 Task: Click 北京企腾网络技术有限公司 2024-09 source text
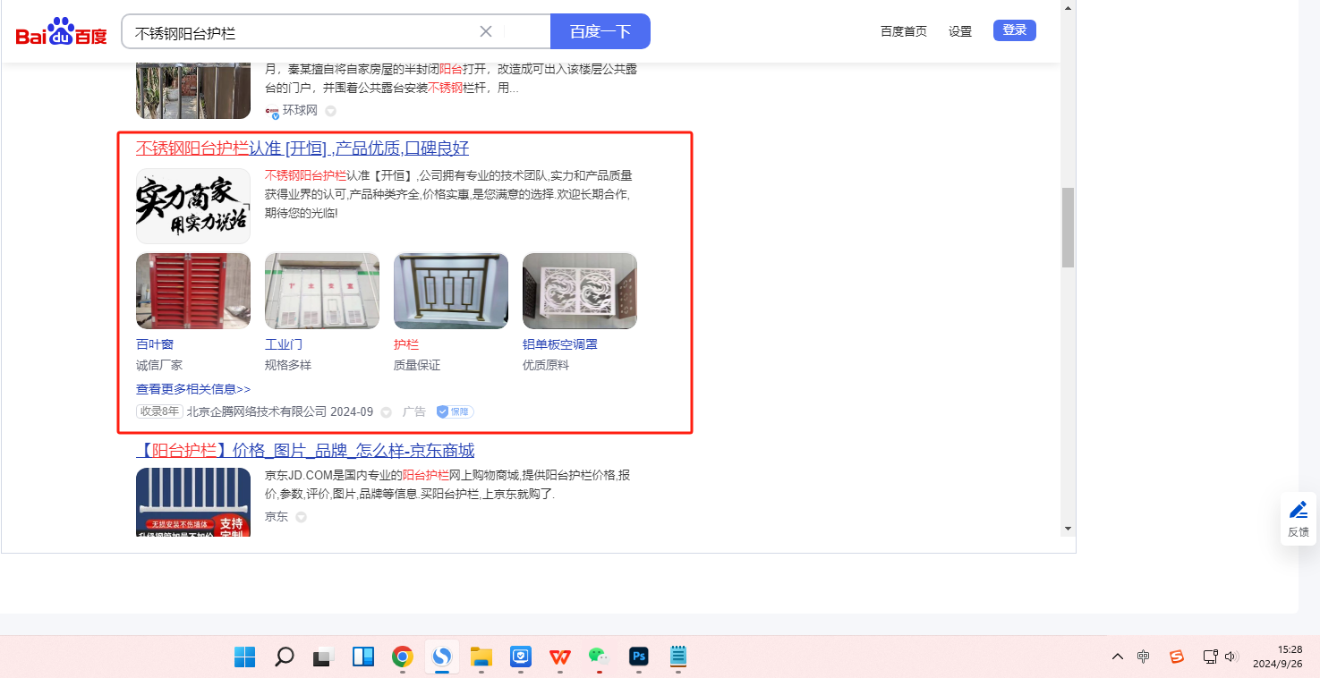pos(280,412)
